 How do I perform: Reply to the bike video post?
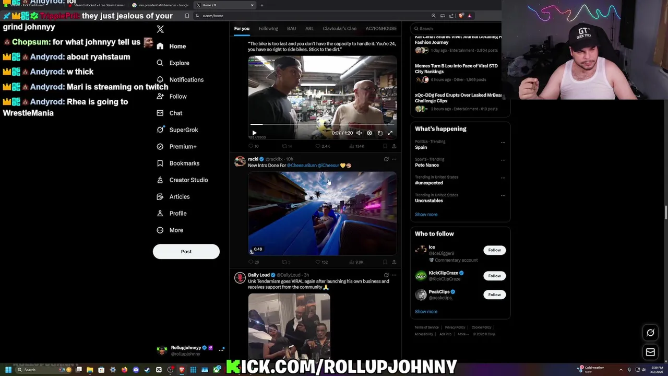(x=253, y=146)
